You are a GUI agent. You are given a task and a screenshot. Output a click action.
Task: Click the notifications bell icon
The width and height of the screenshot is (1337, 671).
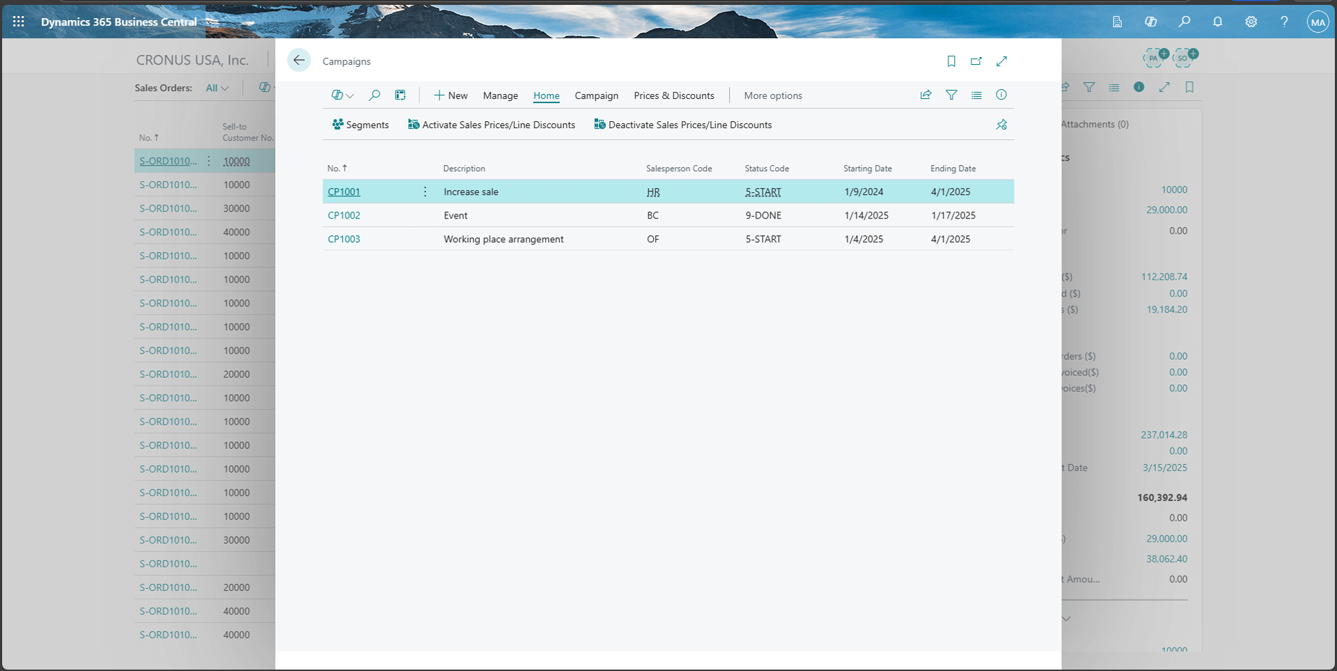(1218, 22)
